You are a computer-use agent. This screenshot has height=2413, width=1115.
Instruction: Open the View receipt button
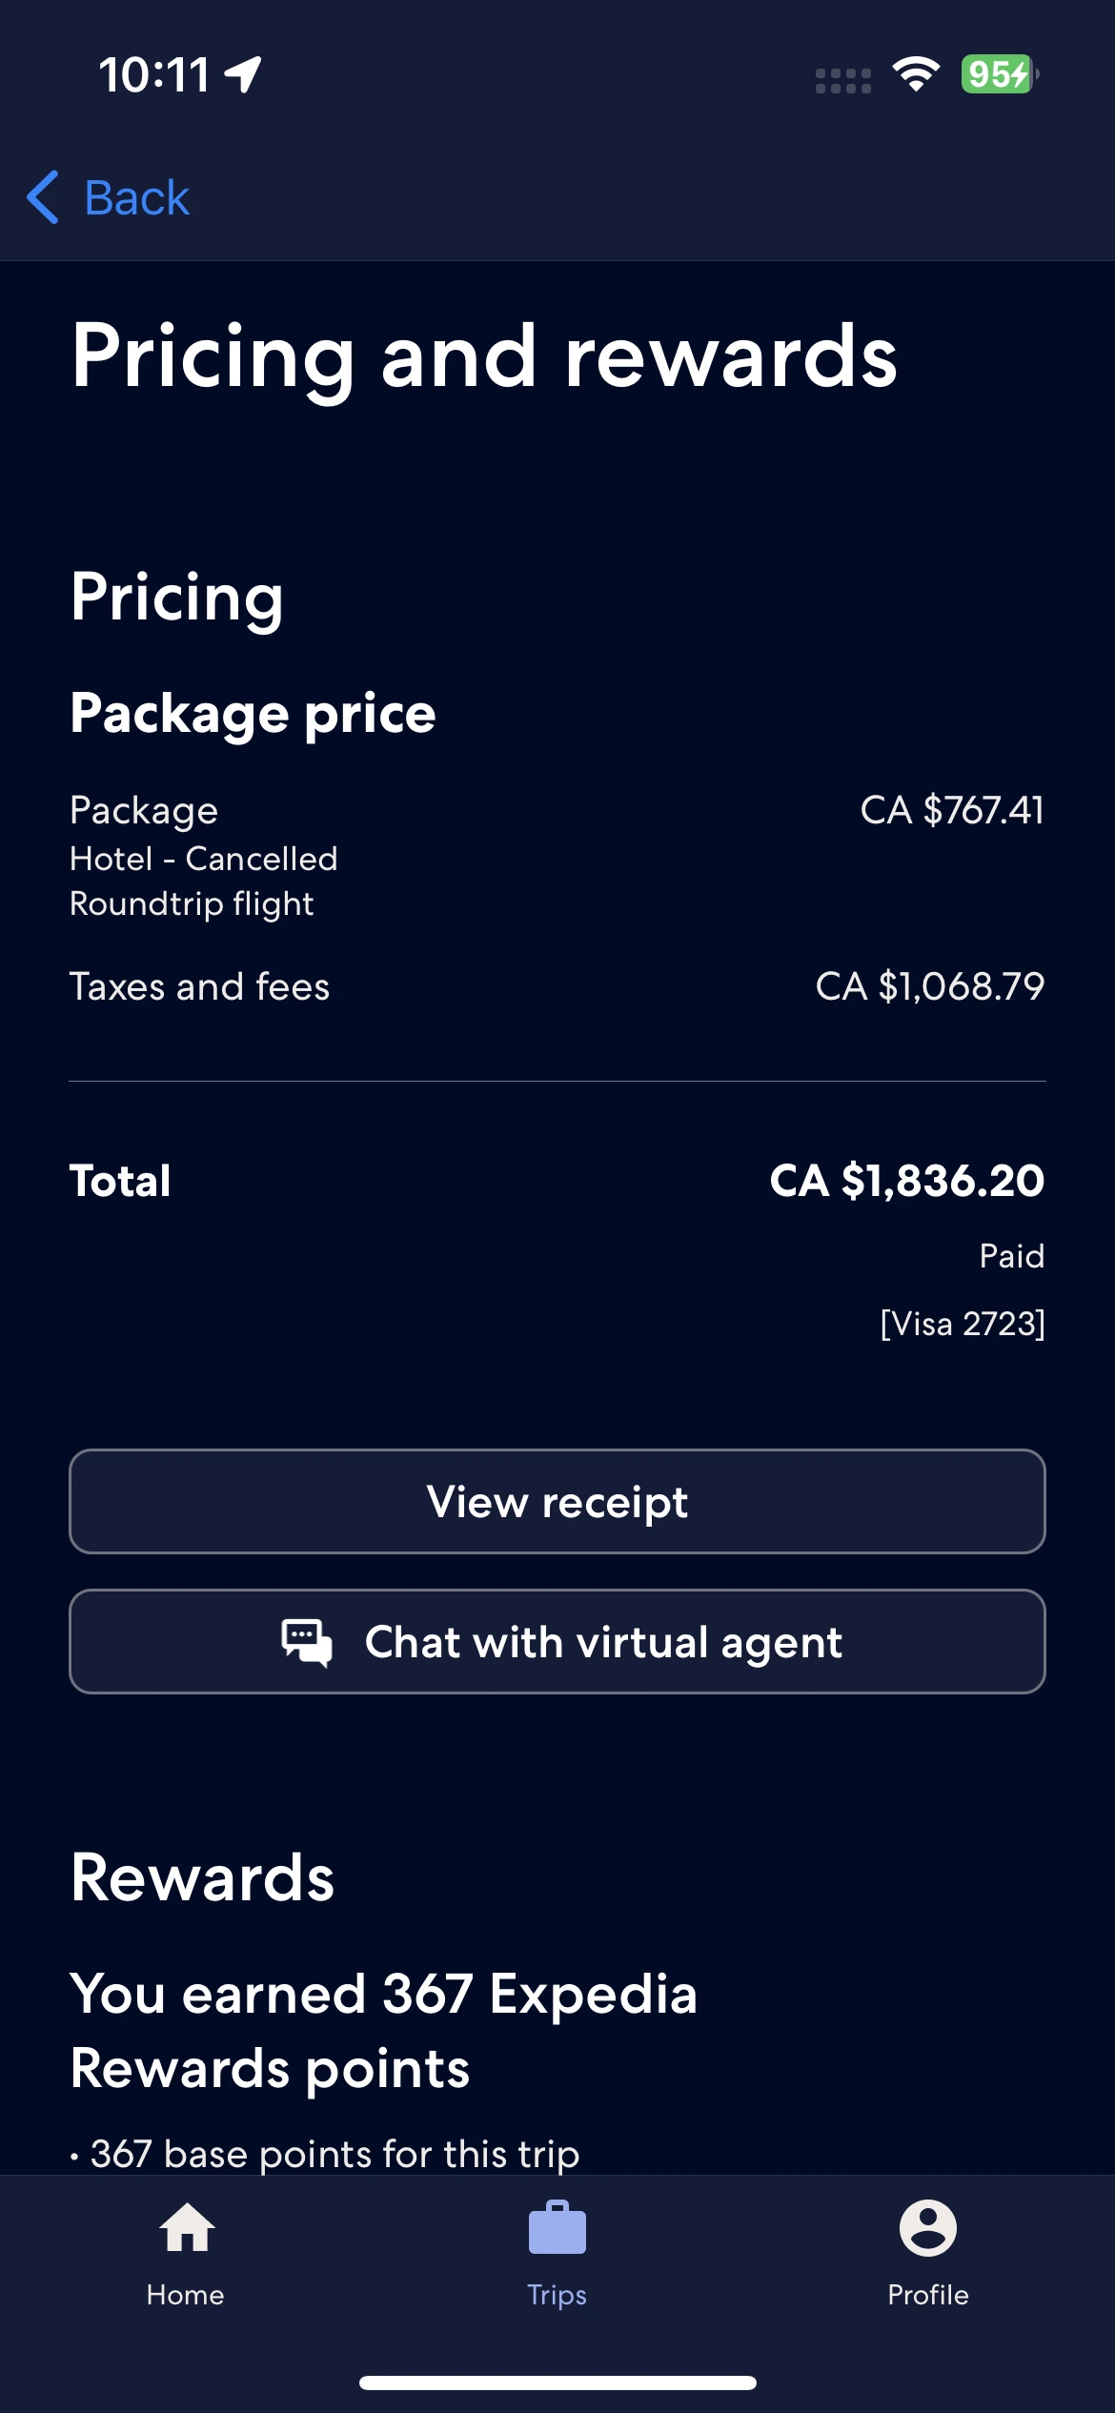tap(557, 1502)
